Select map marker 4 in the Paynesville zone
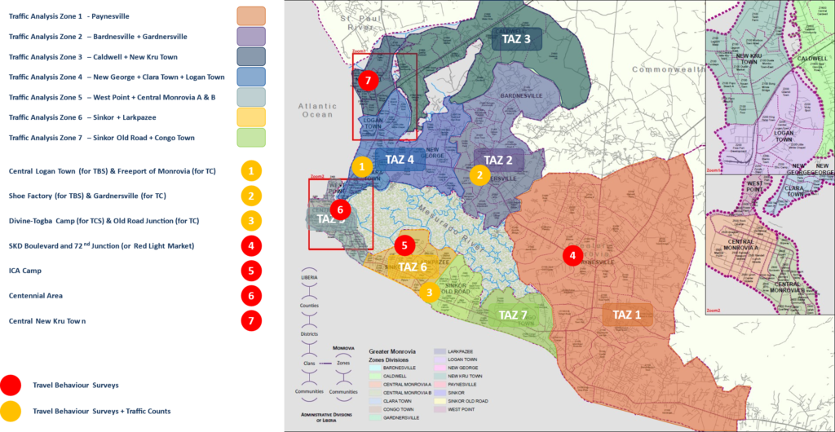 tap(573, 255)
